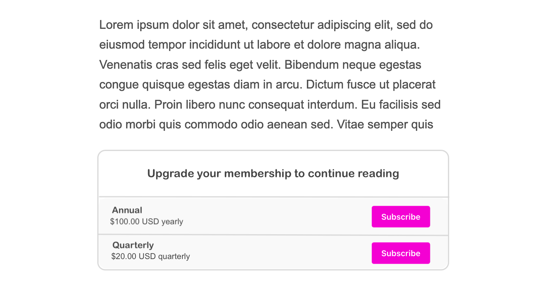Click the upgrade membership card
536x284 pixels.
[x=273, y=209]
